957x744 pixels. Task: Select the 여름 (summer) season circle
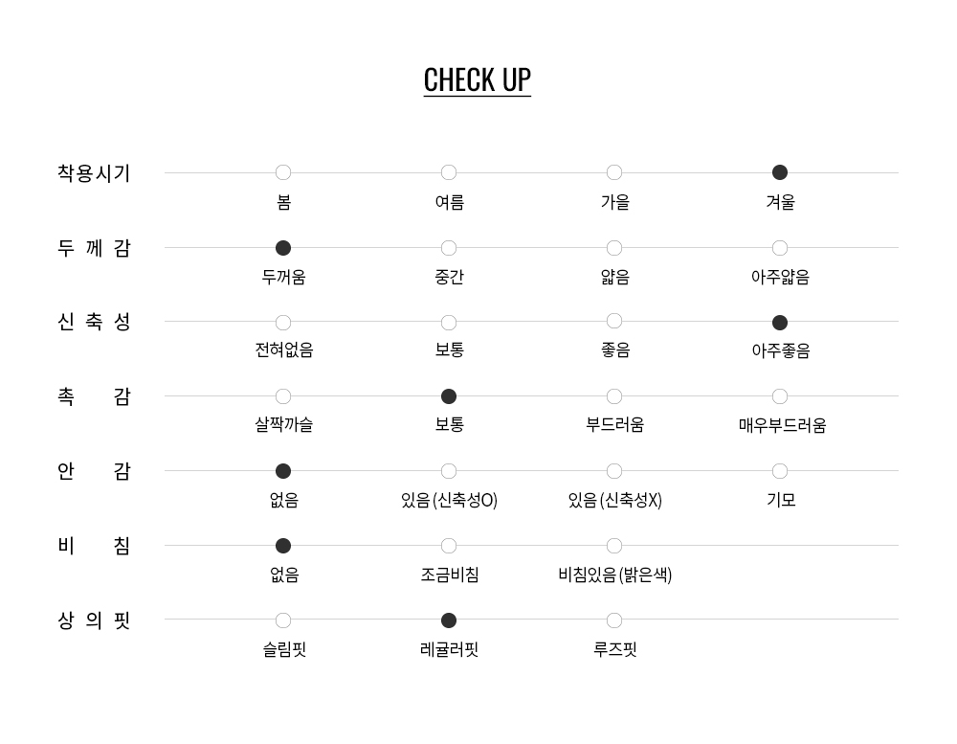tap(449, 173)
